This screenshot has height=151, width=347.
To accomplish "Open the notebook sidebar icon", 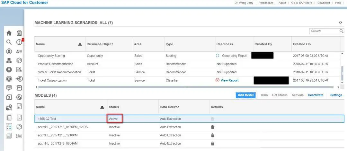I will pyautogui.click(x=19, y=88).
